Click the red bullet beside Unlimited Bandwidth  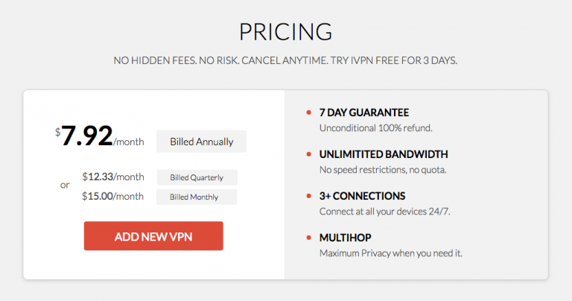(x=309, y=155)
